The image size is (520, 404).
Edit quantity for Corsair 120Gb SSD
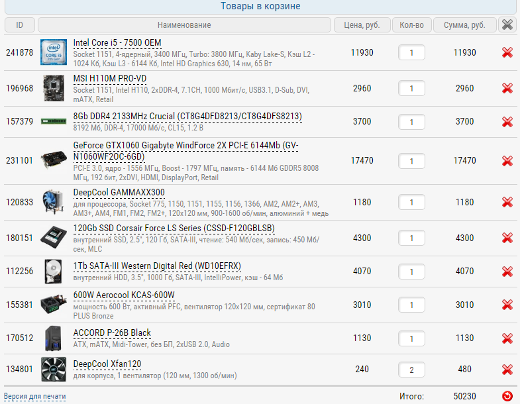click(x=411, y=238)
